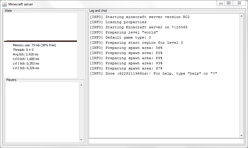Click the "Lvl 1 tick: 0,353 ms" line

click(x=26, y=63)
